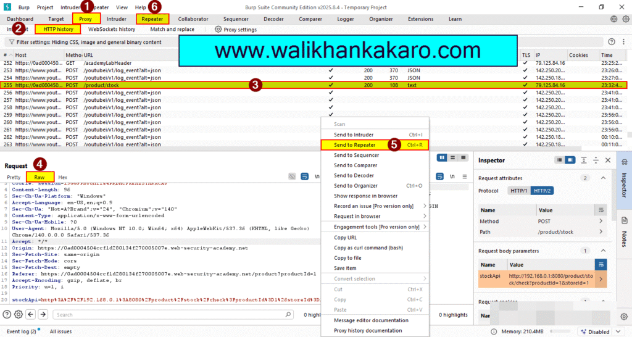Open the Proxy settings gear icon
The height and width of the screenshot is (337, 632).
(x=218, y=29)
